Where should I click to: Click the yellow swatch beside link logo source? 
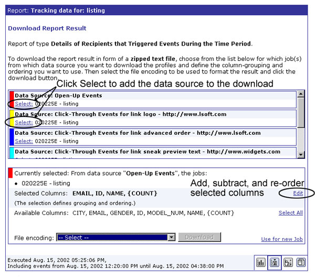12,118
